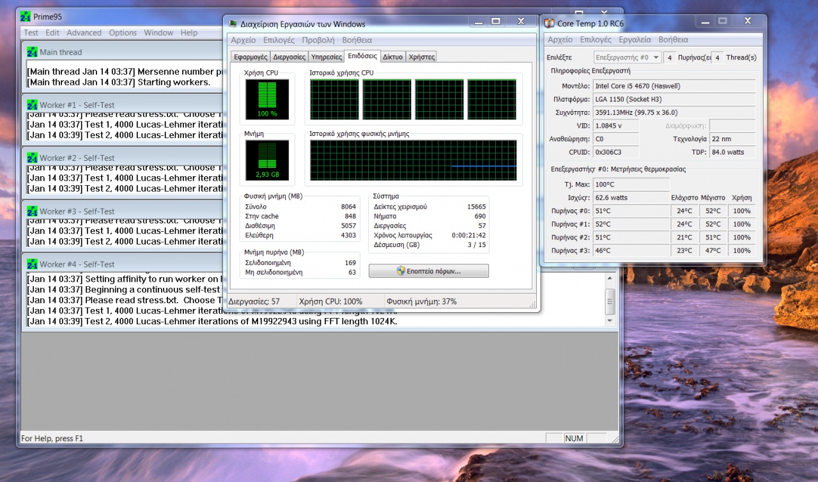Switch to the Χρήστες tab
Screen dimensions: 818x482
[421, 57]
